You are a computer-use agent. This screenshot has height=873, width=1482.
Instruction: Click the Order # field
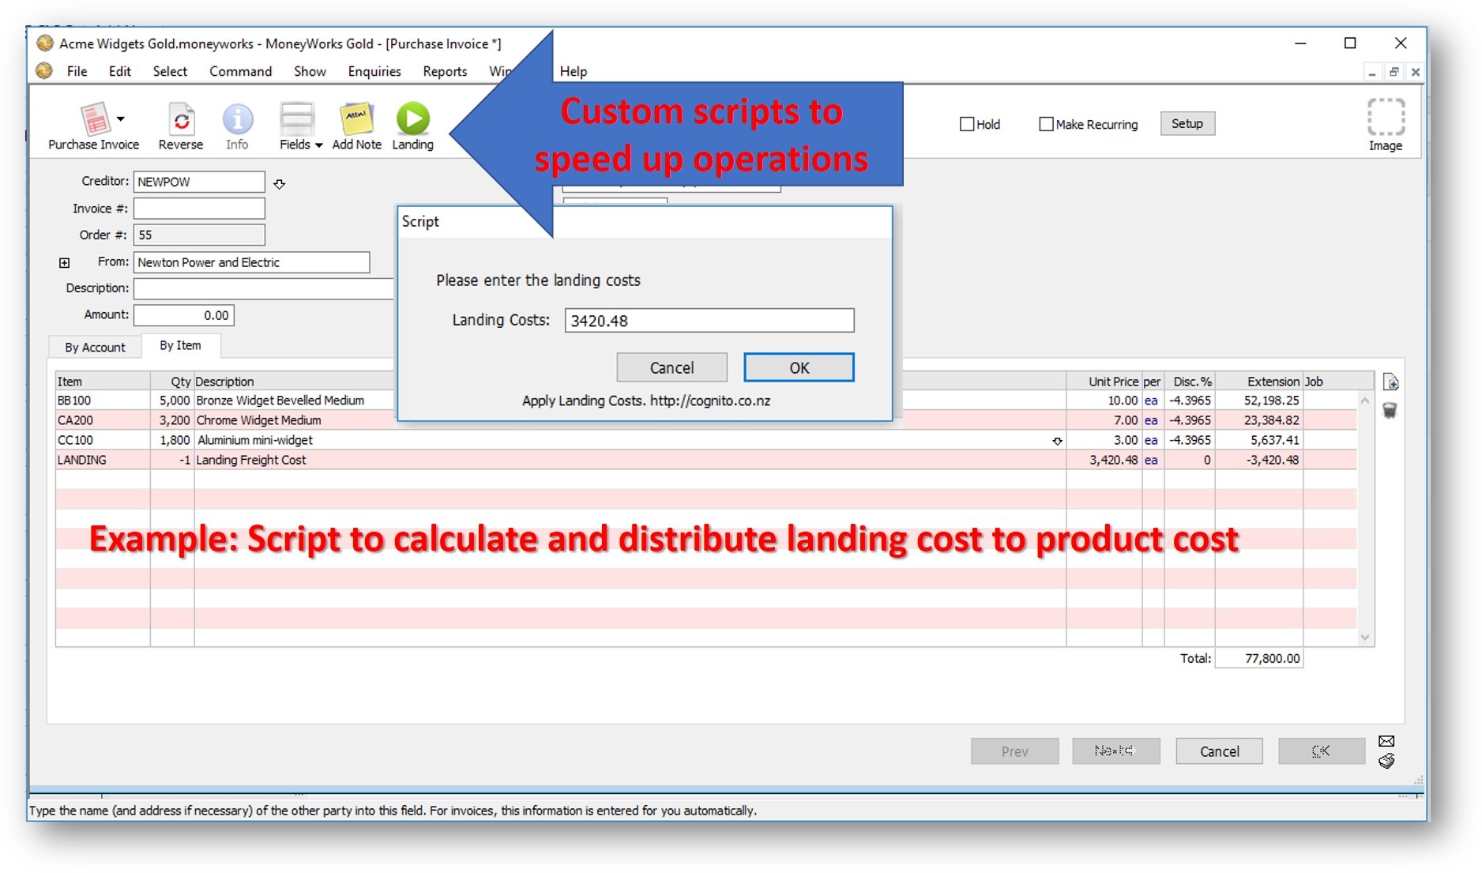point(199,235)
